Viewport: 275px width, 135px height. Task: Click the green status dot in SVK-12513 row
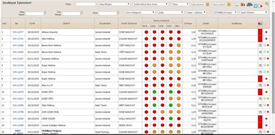tap(268, 98)
